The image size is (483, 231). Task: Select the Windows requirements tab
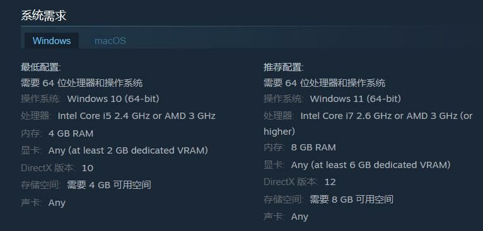click(52, 41)
